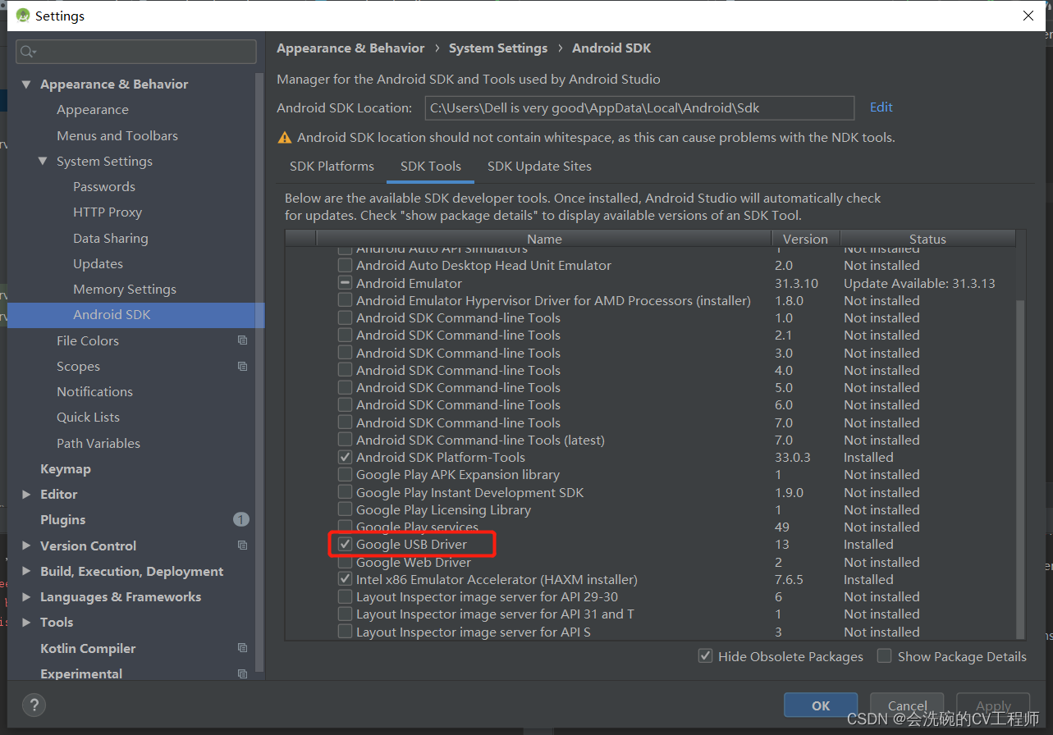Click the Version column header
Image resolution: width=1053 pixels, height=735 pixels.
click(x=805, y=239)
